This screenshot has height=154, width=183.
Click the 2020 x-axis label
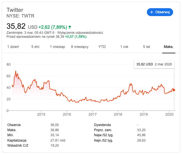pos(169,114)
